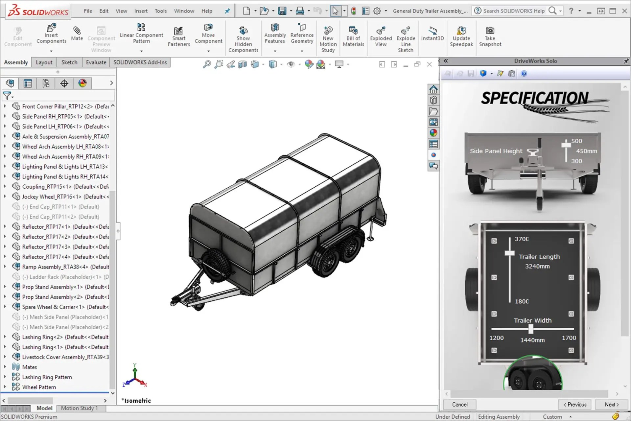Click the Next button in DriveWorks
The width and height of the screenshot is (631, 421).
(x=611, y=405)
